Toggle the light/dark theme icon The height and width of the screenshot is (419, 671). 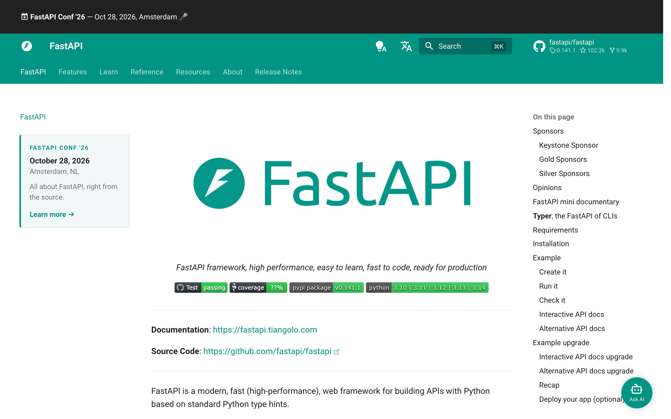click(381, 46)
